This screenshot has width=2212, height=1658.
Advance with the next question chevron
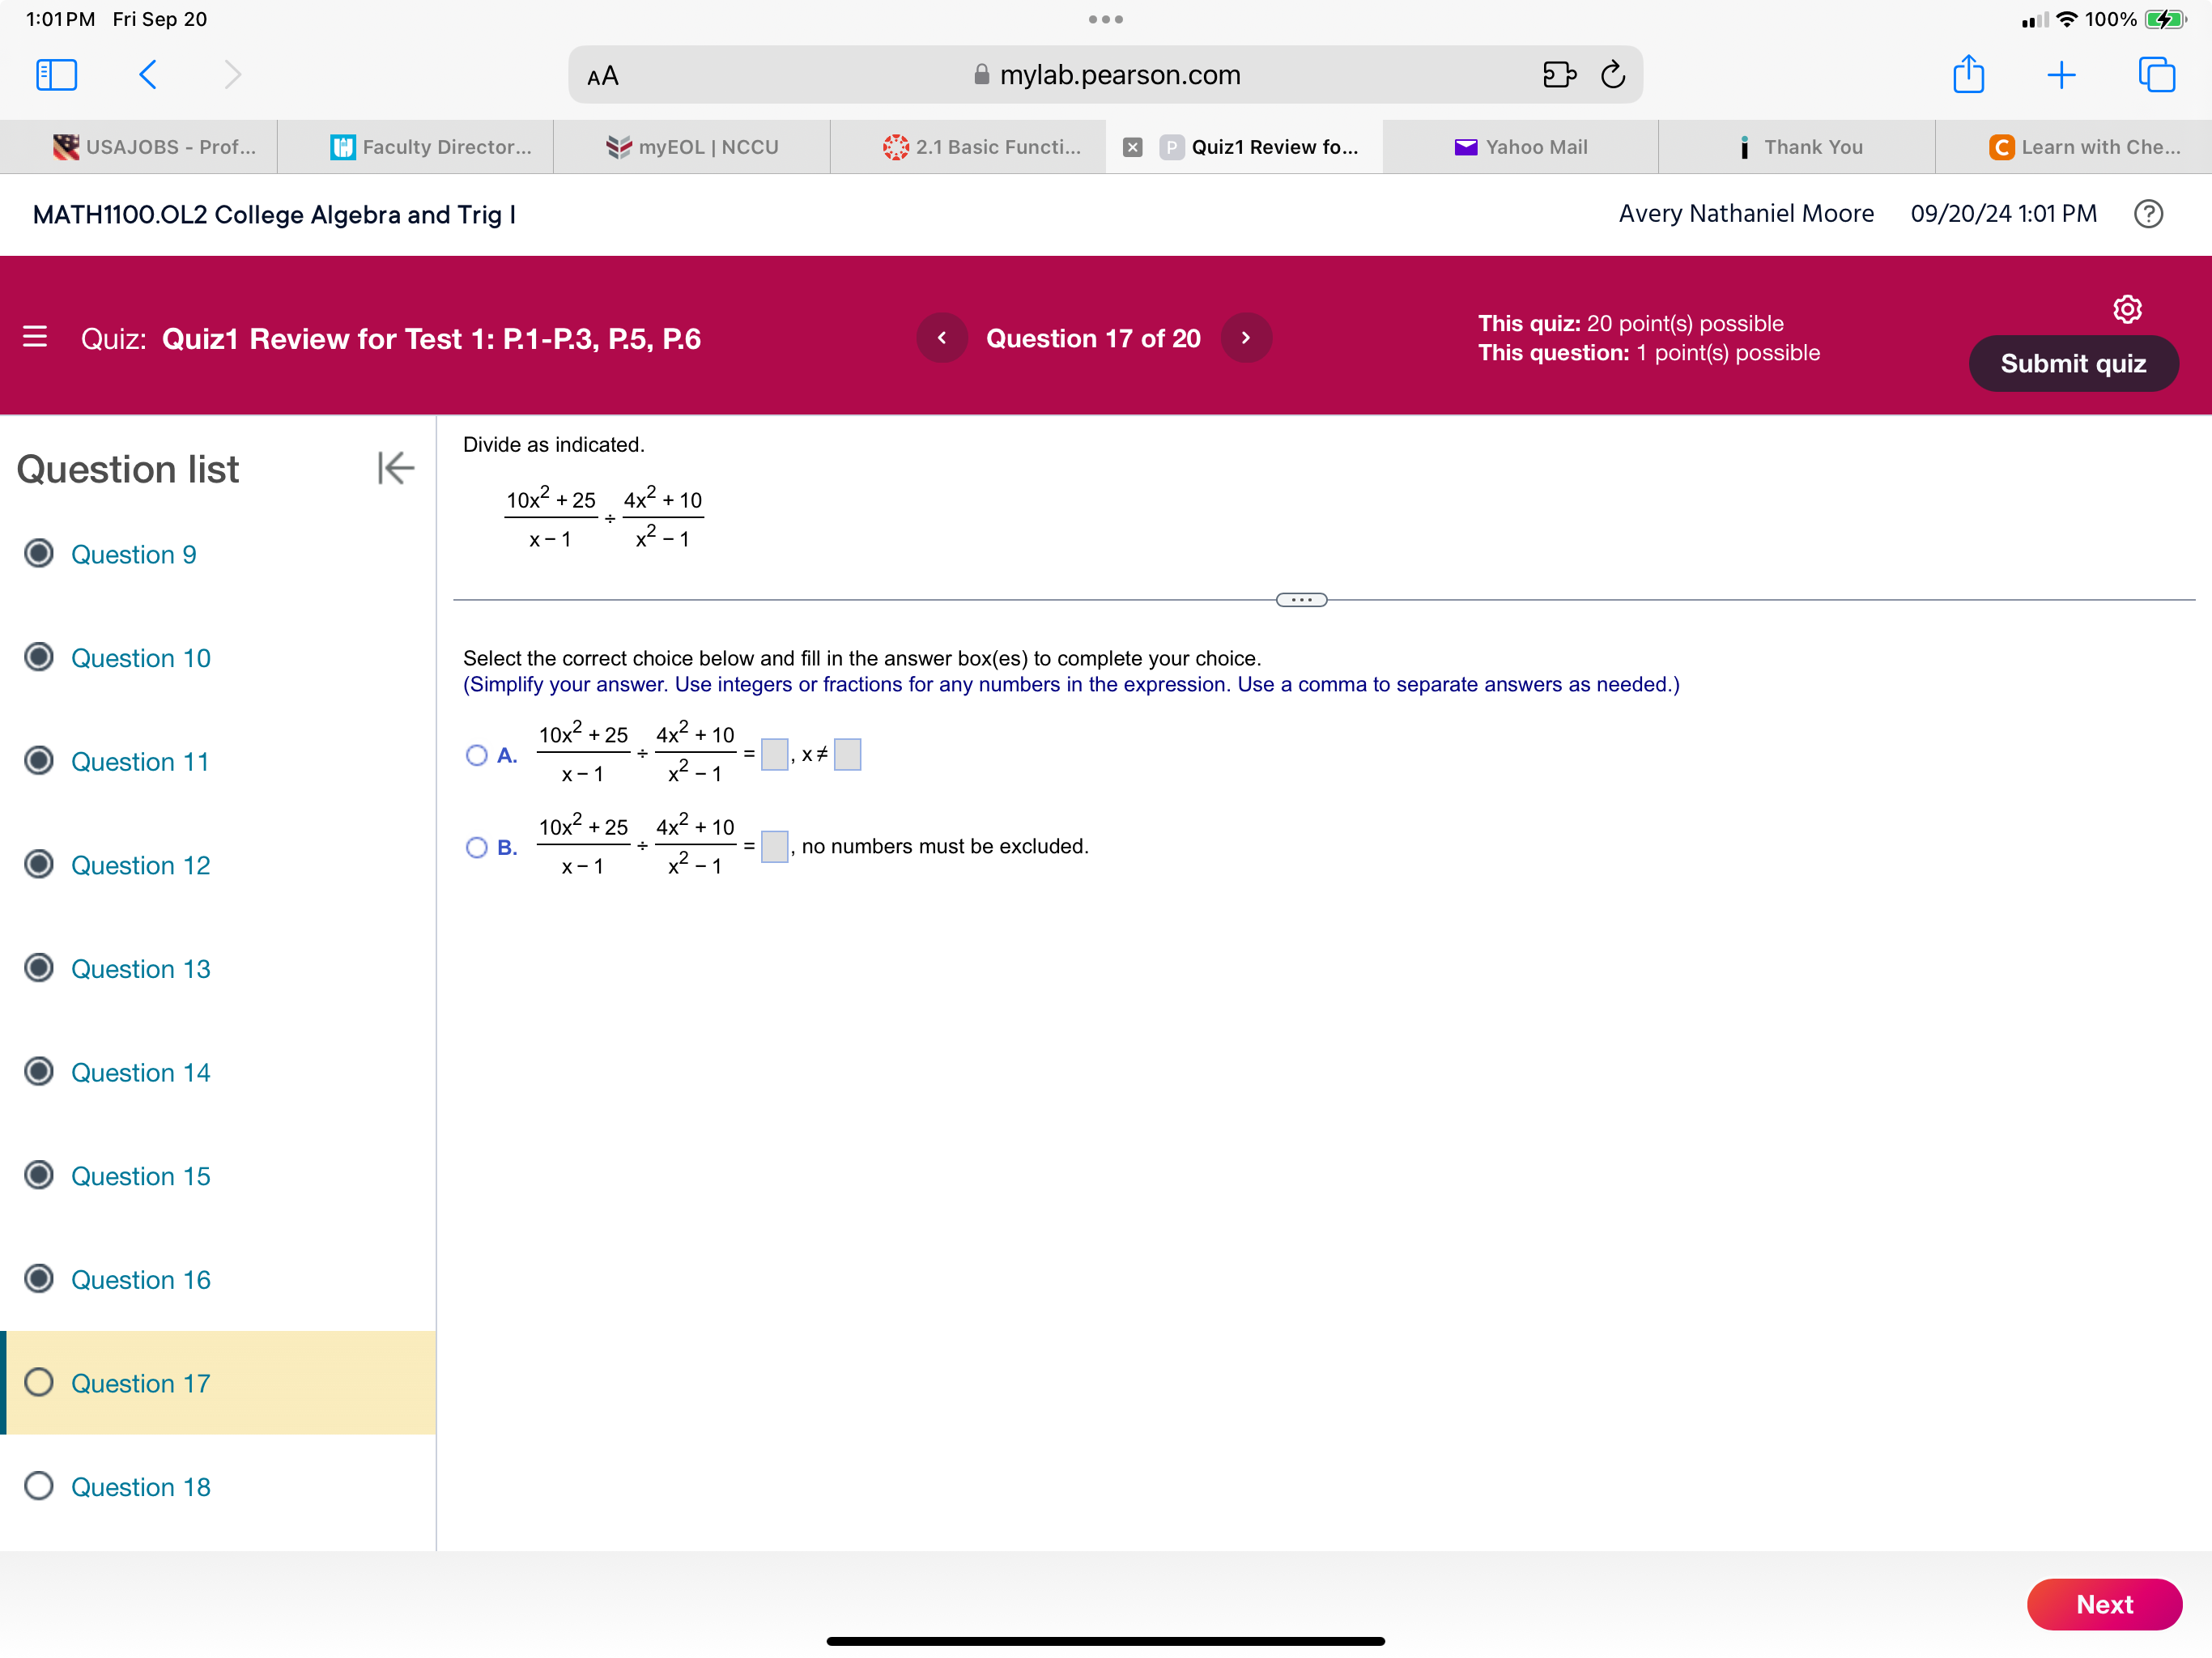pyautogui.click(x=1246, y=338)
